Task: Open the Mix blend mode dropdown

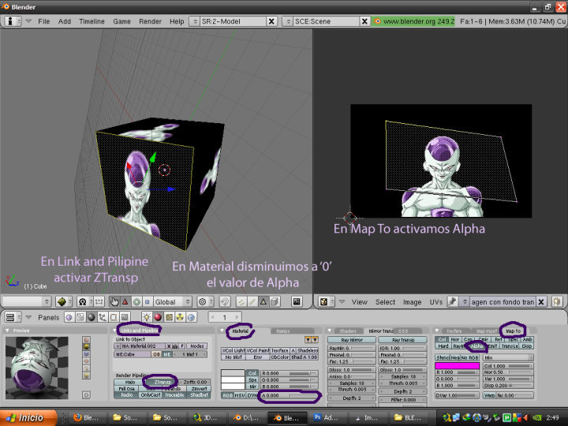Action: pyautogui.click(x=508, y=357)
